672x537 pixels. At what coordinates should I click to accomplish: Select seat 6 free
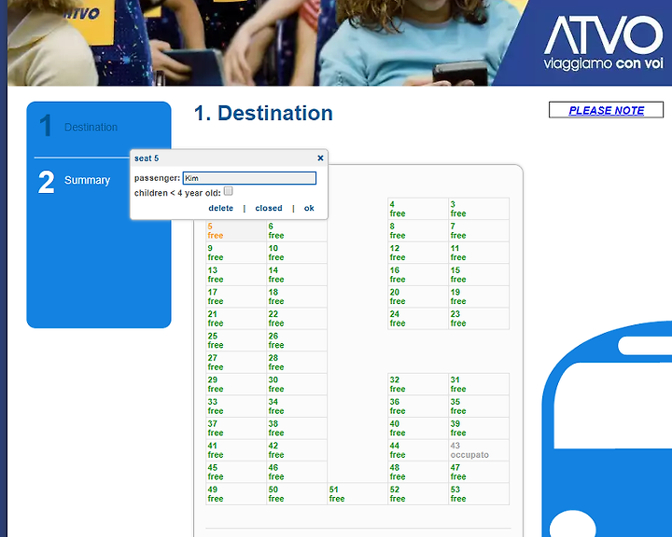[297, 231]
